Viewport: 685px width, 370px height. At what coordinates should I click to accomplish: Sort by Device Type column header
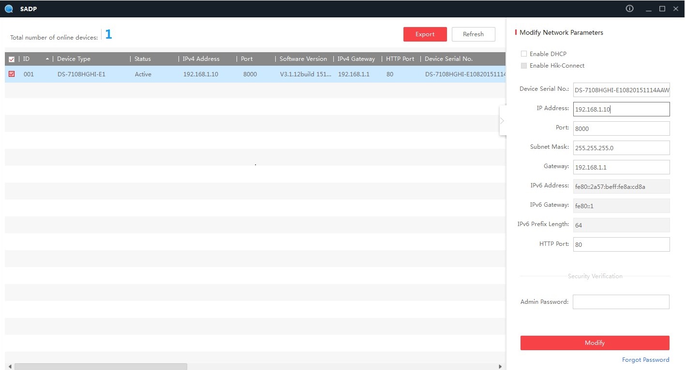click(x=74, y=59)
